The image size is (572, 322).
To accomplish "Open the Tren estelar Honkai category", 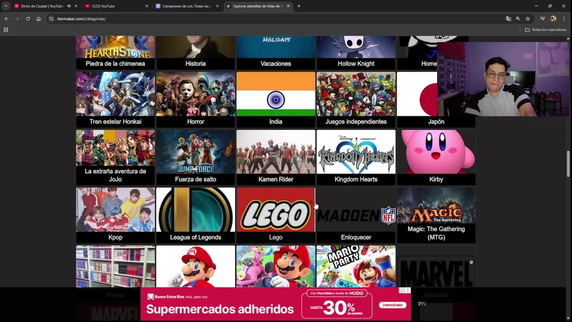I will (x=115, y=100).
